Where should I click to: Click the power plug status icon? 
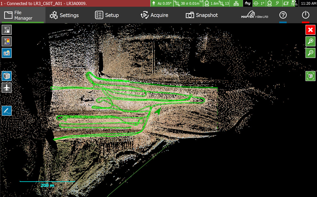pyautogui.click(x=277, y=3)
